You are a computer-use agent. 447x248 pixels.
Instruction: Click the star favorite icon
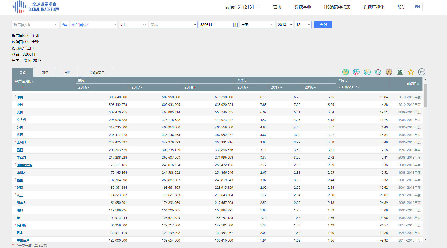click(x=411, y=72)
